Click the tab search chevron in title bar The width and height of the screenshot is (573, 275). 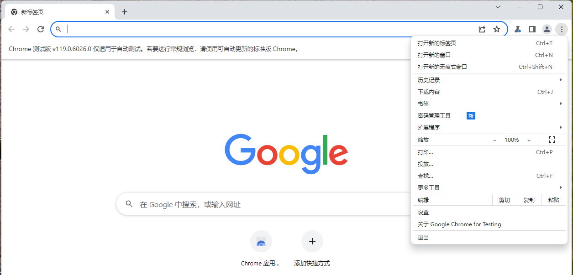[x=498, y=7]
